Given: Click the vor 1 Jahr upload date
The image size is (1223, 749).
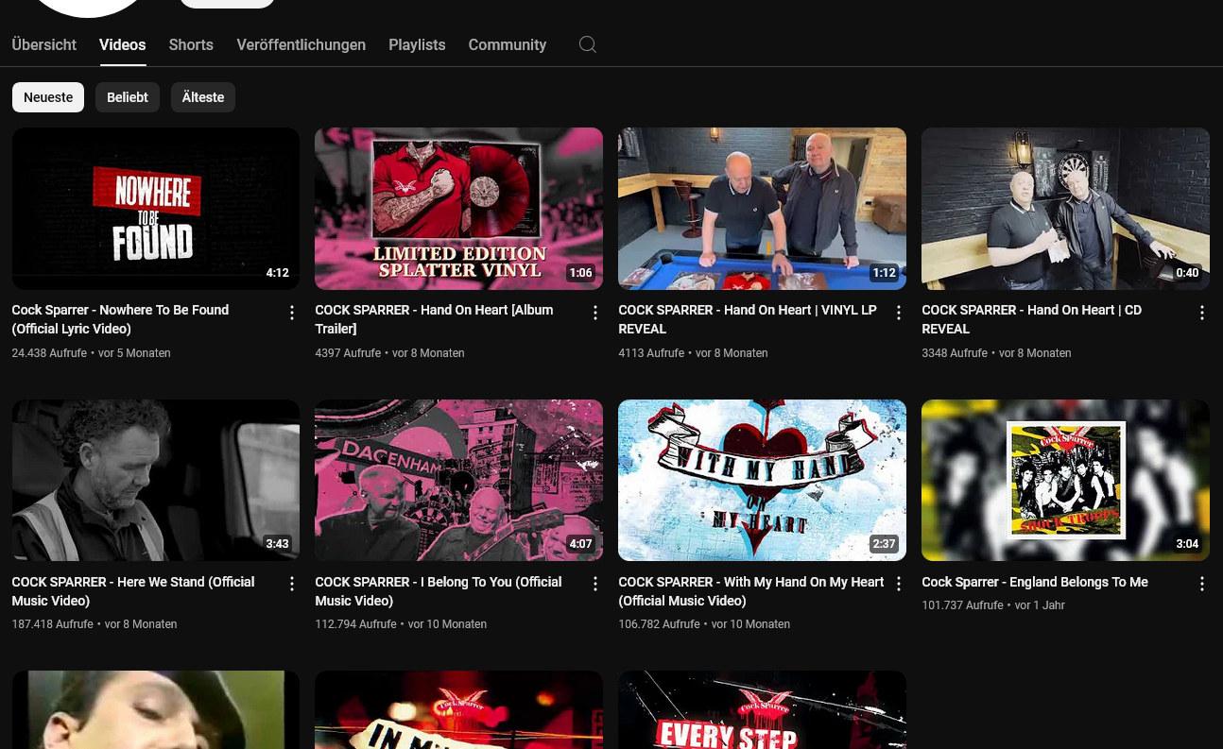Looking at the screenshot, I should coord(1040,605).
